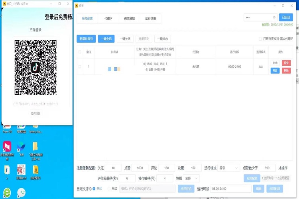This screenshot has height=199, width=299.
Task: Open the 运行模式 养号 dropdown
Action: (x=228, y=168)
